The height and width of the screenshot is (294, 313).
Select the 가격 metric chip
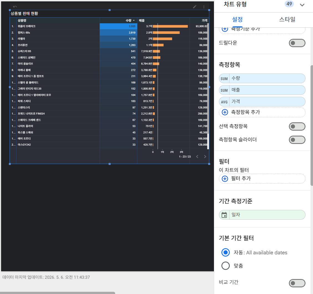(x=262, y=102)
